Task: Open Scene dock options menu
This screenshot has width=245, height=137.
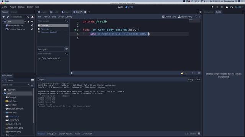Action: pos(34,12)
